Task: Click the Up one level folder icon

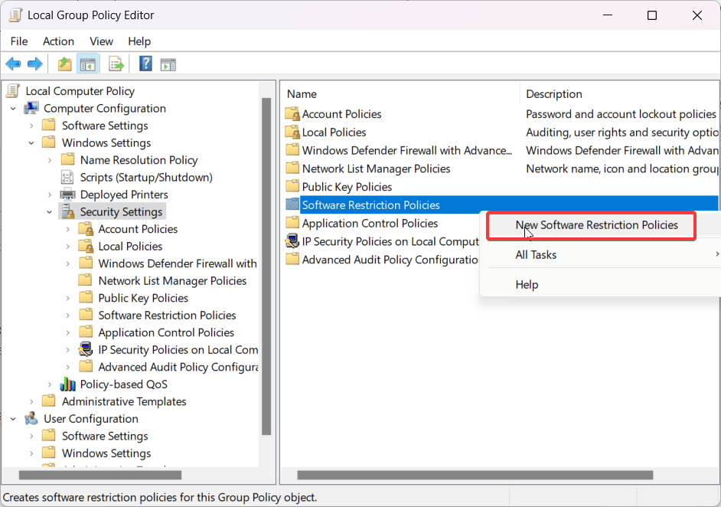Action: tap(65, 64)
